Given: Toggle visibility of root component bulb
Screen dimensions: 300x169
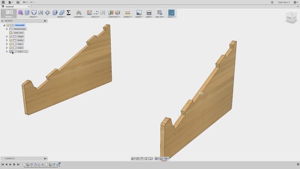Looking at the screenshot, I should point(8,25).
